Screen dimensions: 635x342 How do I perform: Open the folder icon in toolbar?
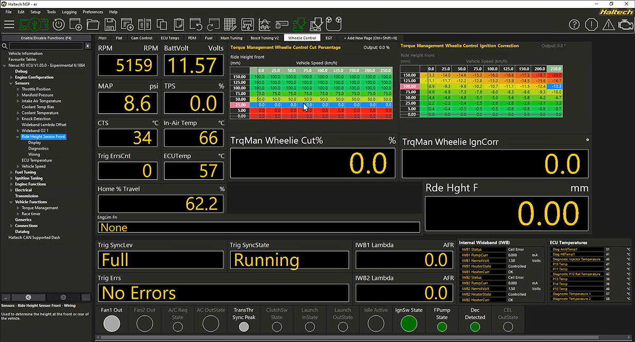(93, 24)
